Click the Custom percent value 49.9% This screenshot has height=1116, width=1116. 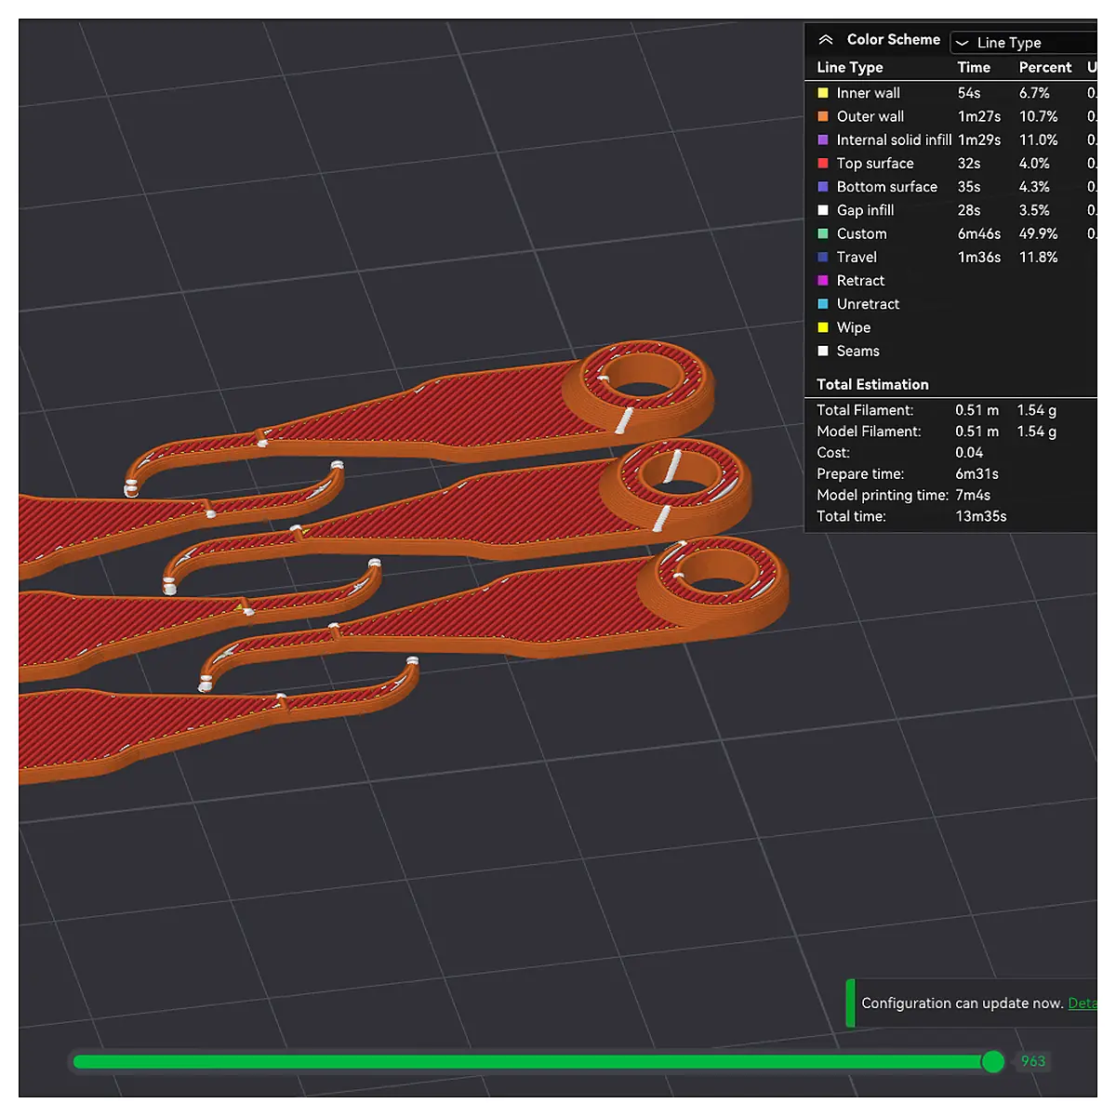click(x=1038, y=233)
